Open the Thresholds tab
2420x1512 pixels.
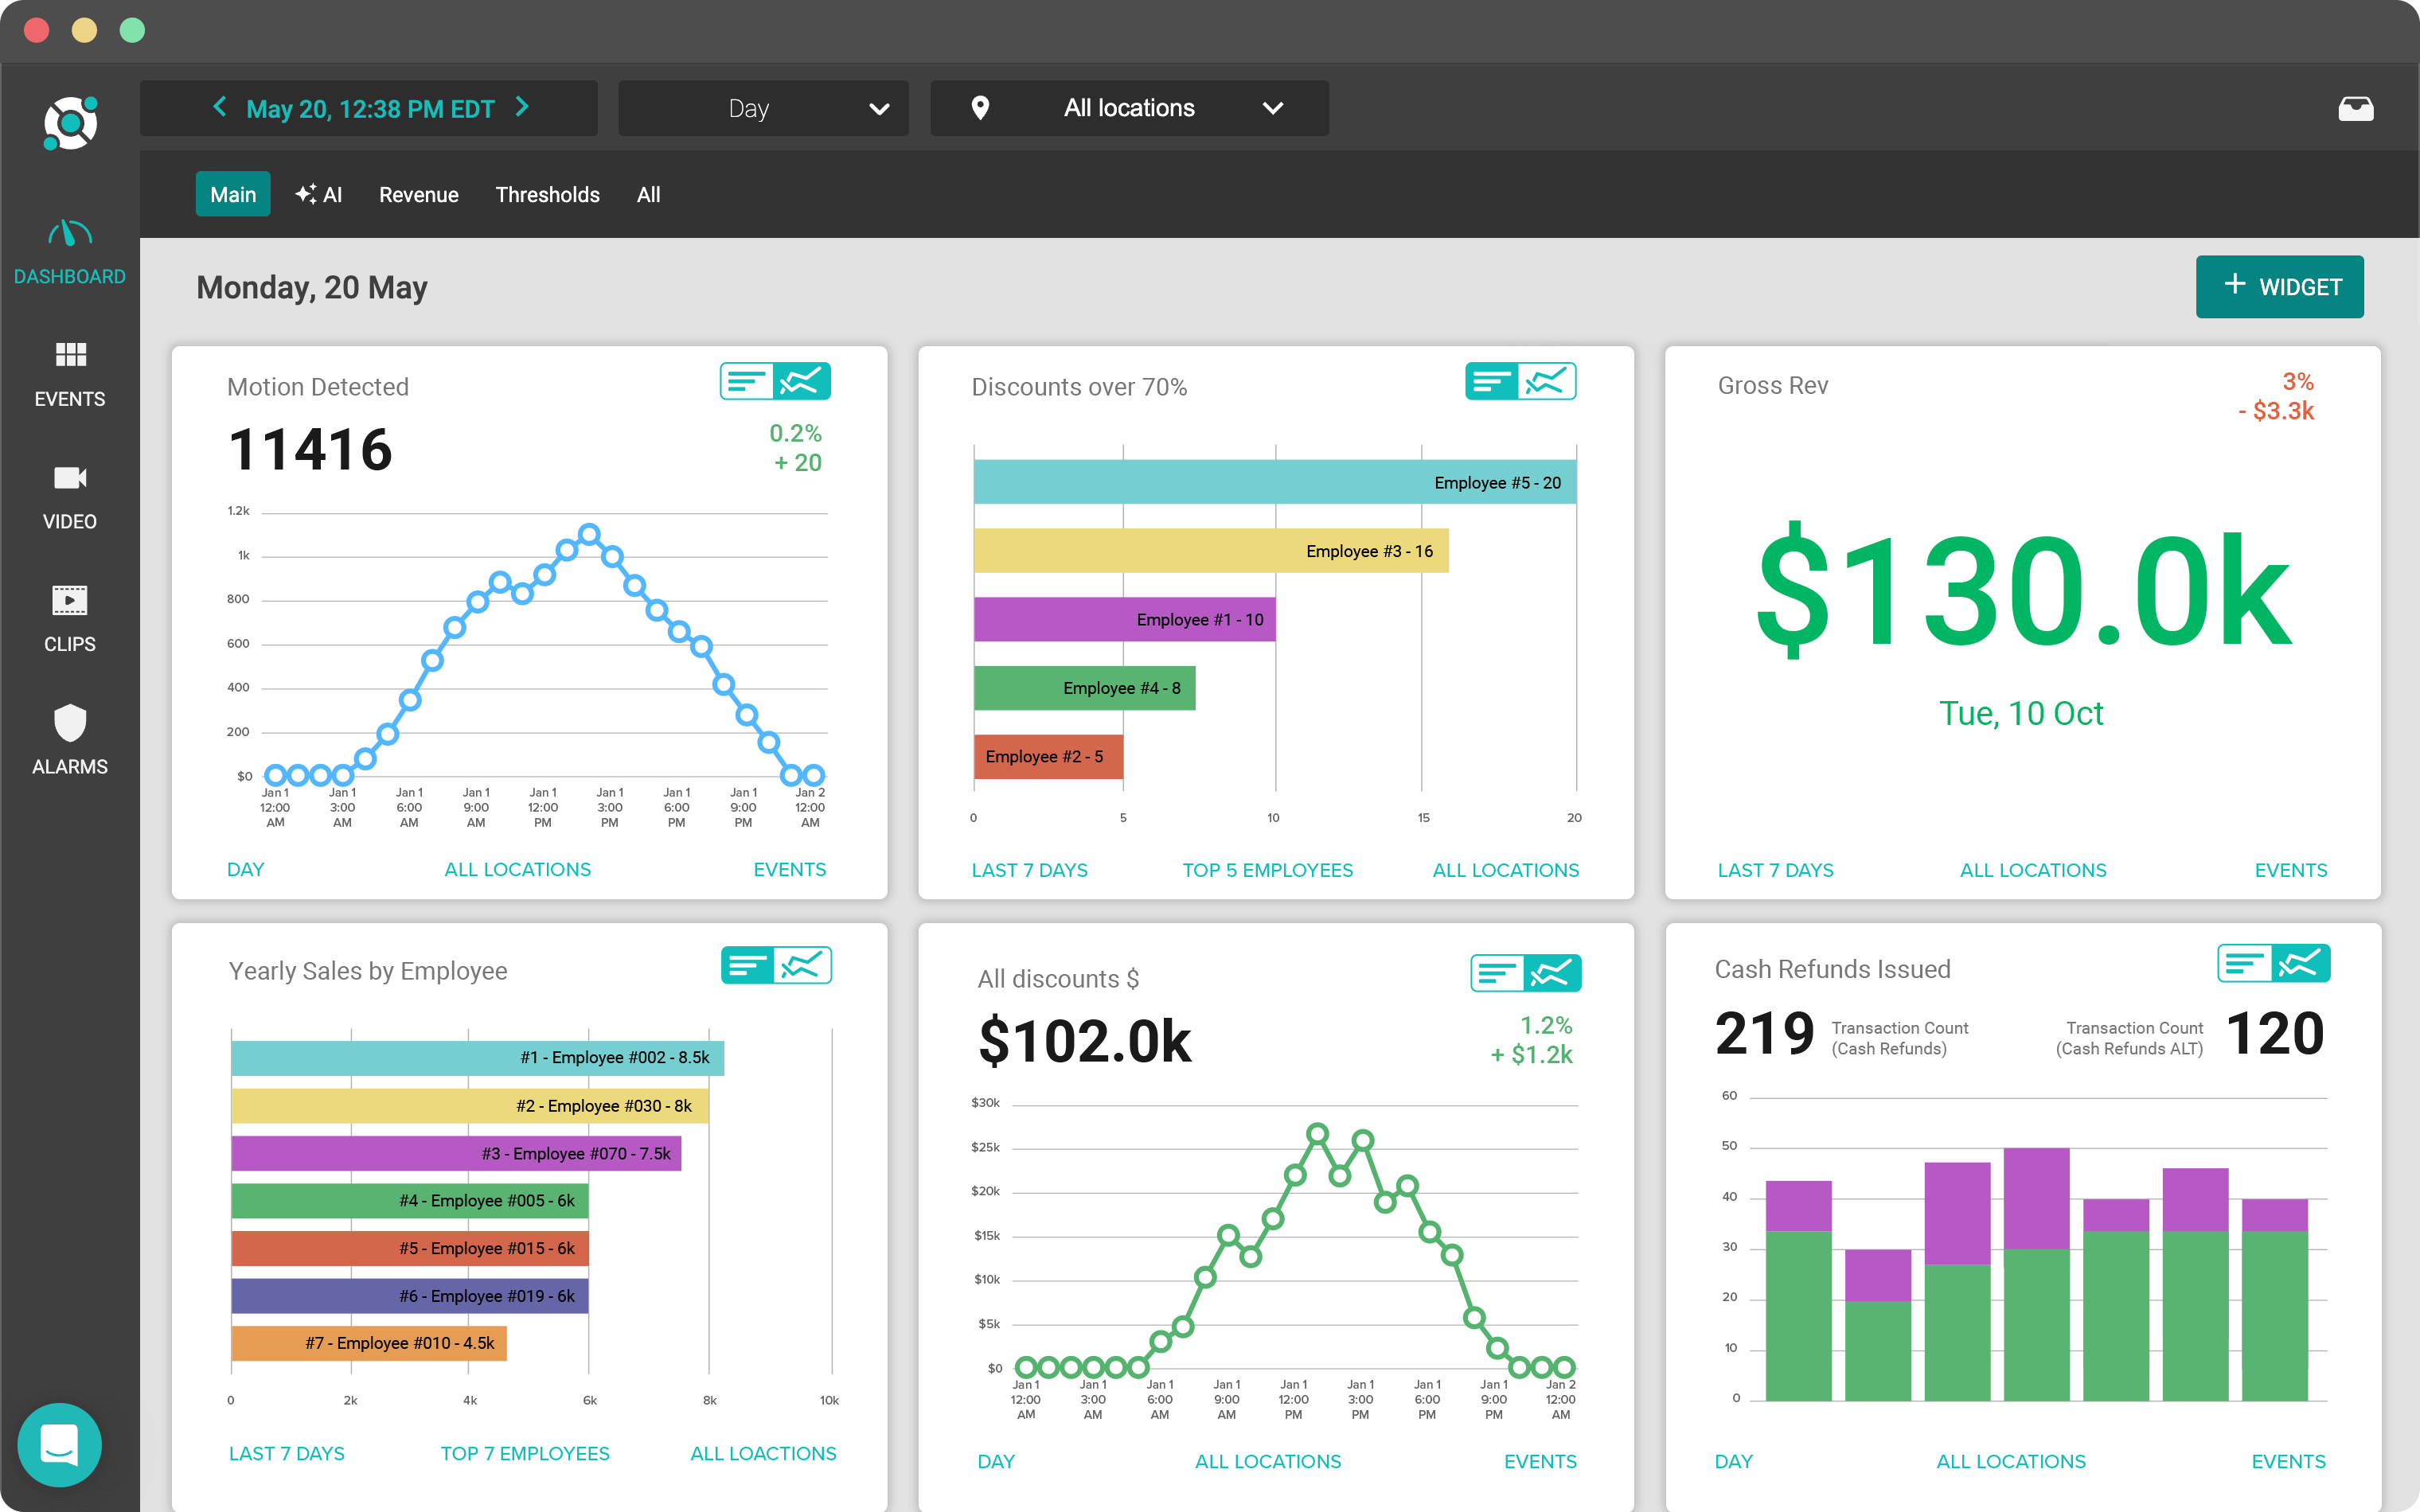click(548, 194)
